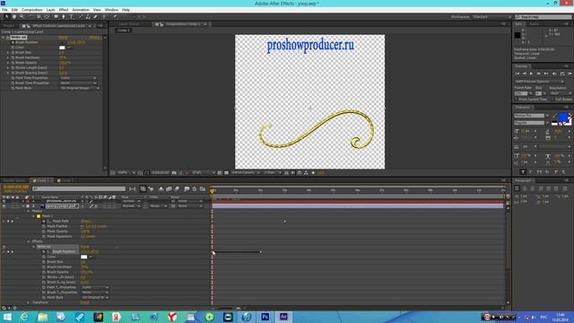Click Reset beside Stroke effect in timeline

tap(84, 247)
